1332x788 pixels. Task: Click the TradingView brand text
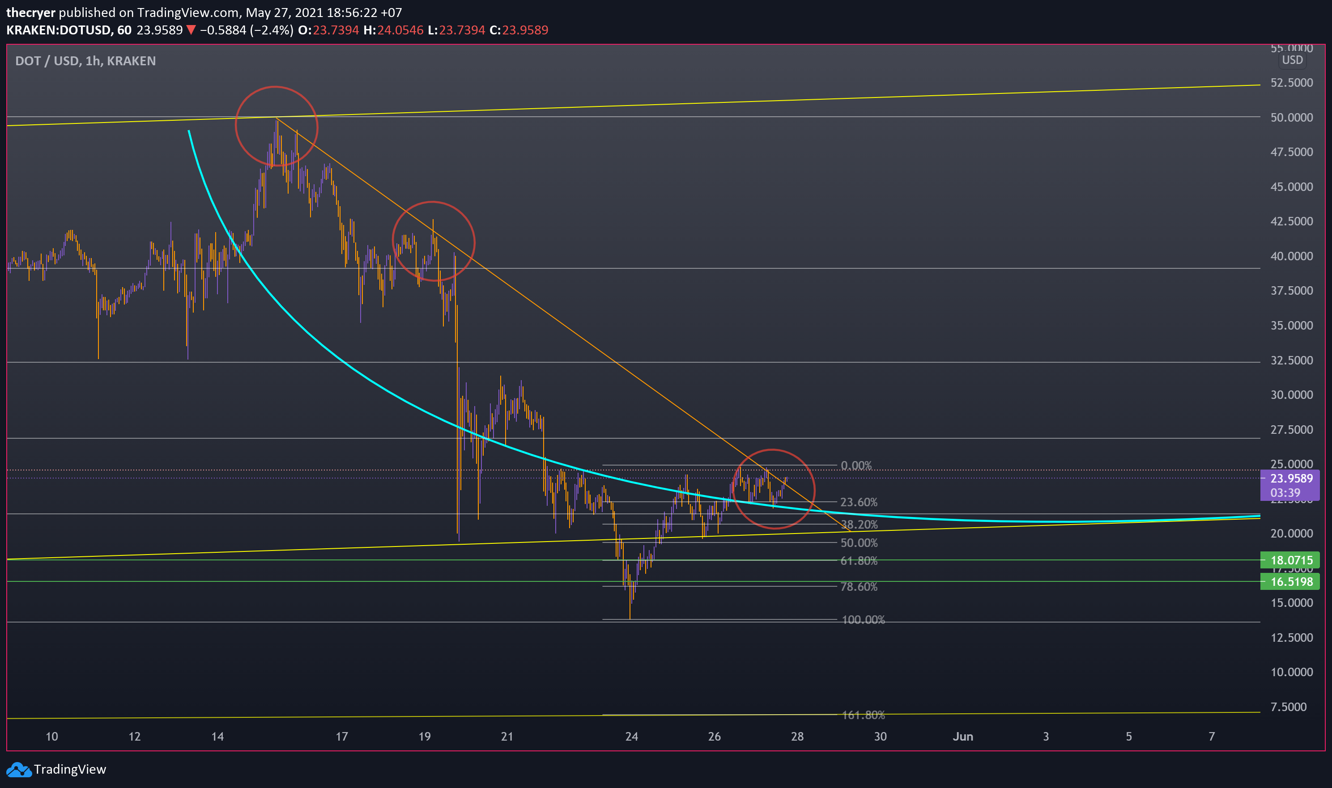pos(70,769)
